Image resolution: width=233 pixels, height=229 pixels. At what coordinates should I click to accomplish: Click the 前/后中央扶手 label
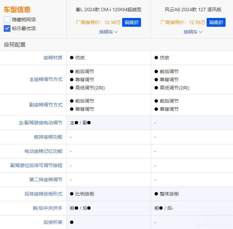pos(47,208)
